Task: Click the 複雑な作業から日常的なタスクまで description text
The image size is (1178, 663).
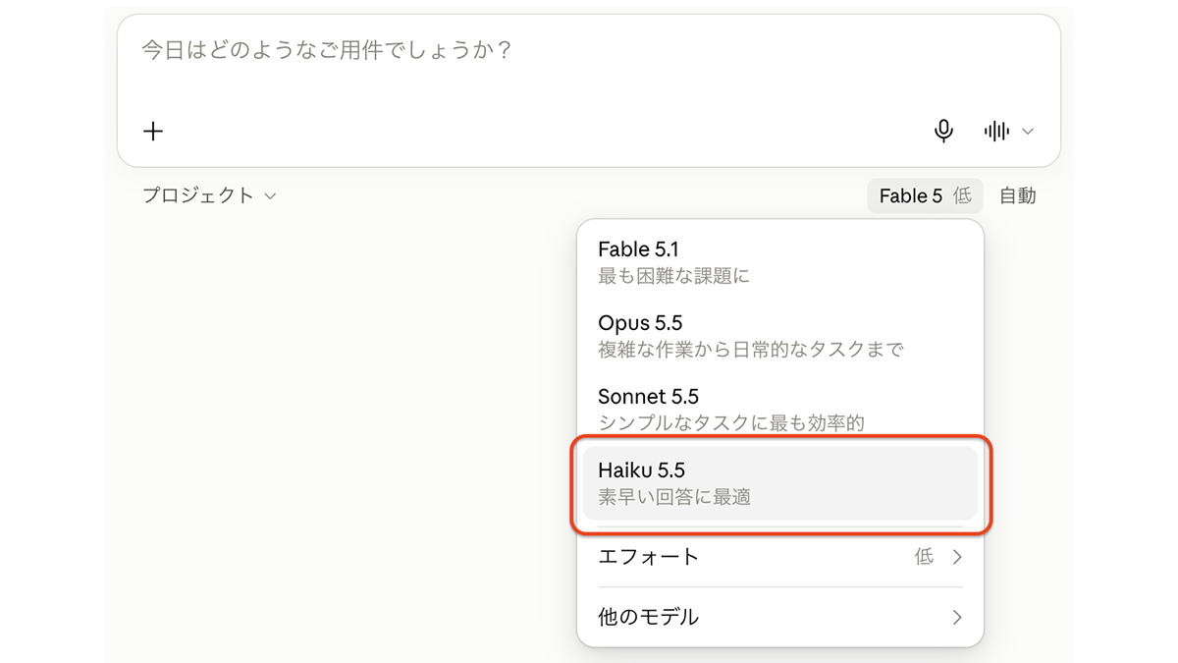Action: 750,349
